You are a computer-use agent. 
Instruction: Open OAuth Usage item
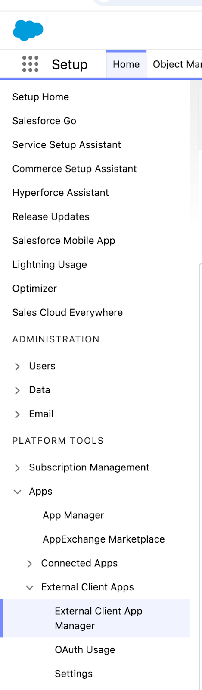(85, 650)
